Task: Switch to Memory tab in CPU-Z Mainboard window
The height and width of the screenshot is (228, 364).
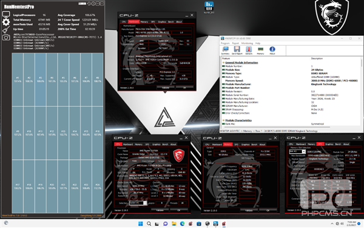Action: (x=144, y=22)
